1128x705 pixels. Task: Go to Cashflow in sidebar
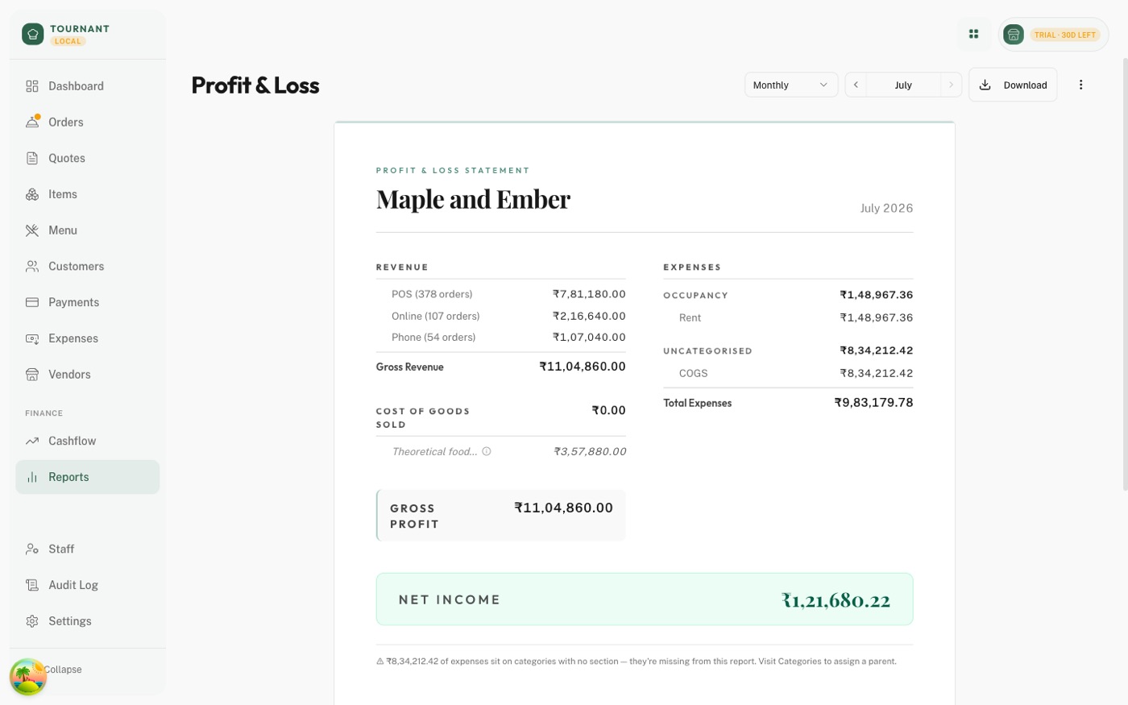point(88,441)
